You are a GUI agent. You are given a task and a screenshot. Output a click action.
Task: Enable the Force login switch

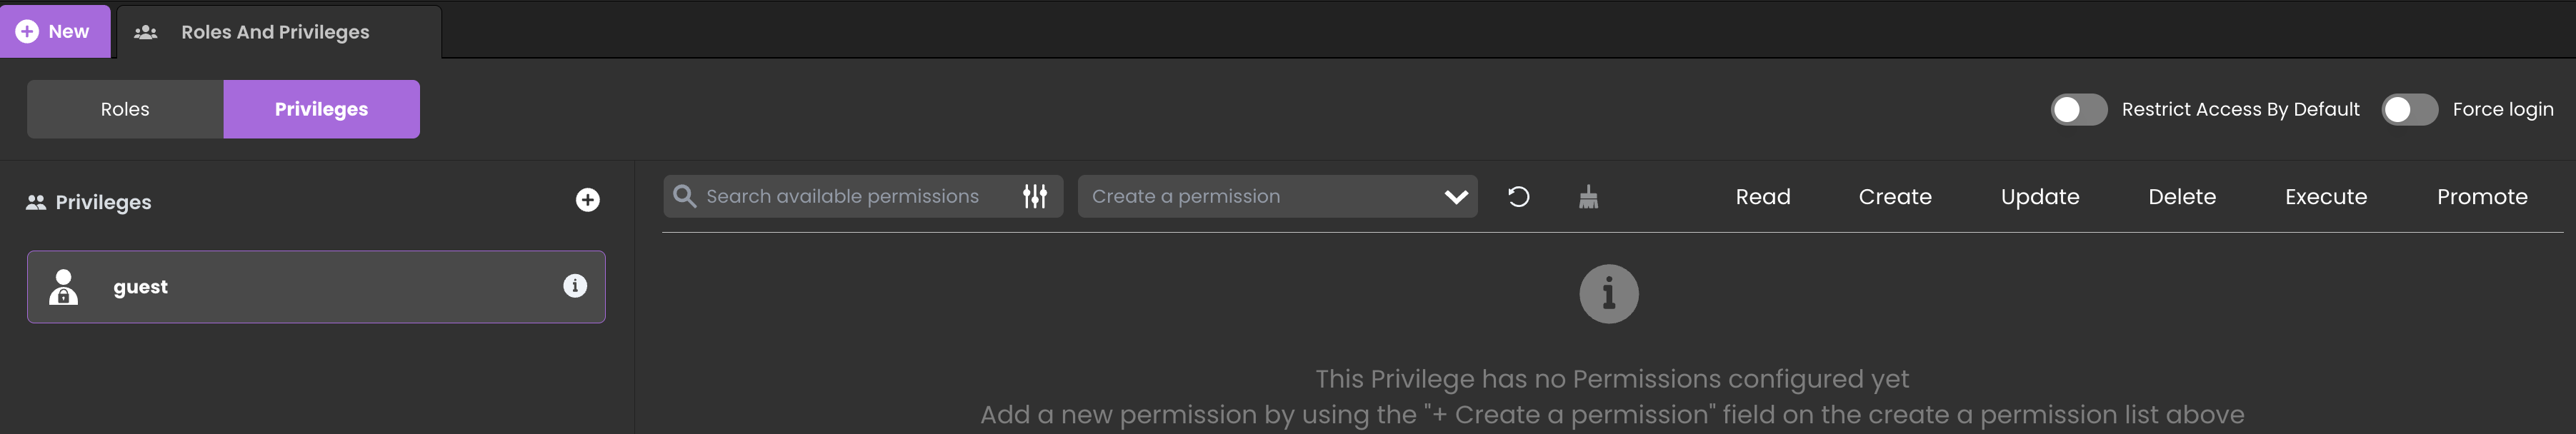tap(2409, 109)
